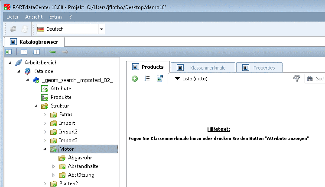Select the Attribute tree item
Screen dimensions: 325x187
click(61, 89)
